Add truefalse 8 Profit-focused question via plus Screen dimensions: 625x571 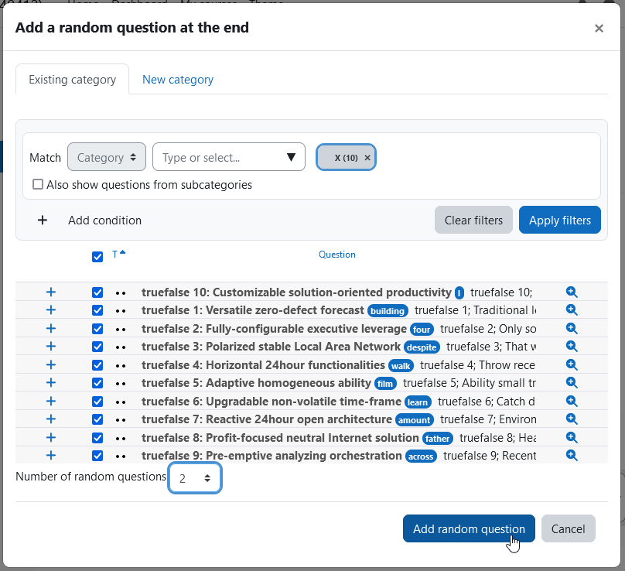point(50,437)
